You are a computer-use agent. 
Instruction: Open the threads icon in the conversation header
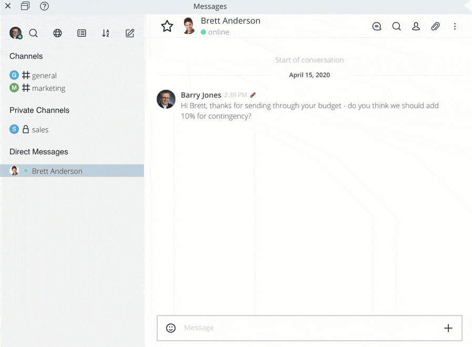[x=377, y=26]
